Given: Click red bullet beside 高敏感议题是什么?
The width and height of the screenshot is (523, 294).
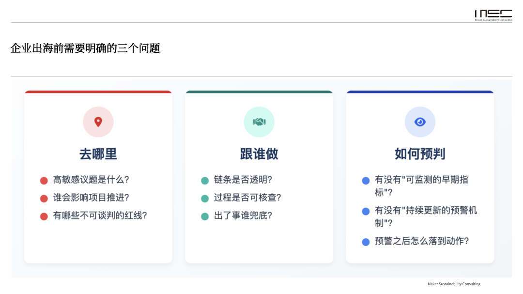Looking at the screenshot, I should tap(44, 181).
